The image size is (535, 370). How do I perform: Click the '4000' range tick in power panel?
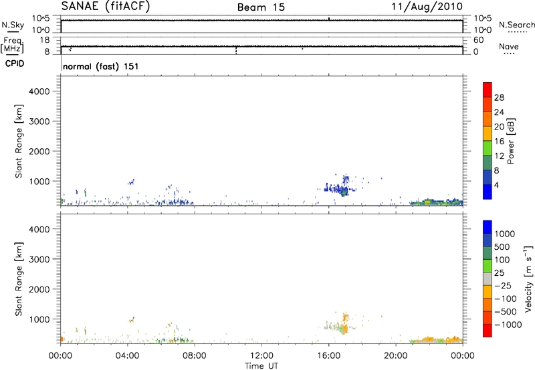(x=39, y=91)
